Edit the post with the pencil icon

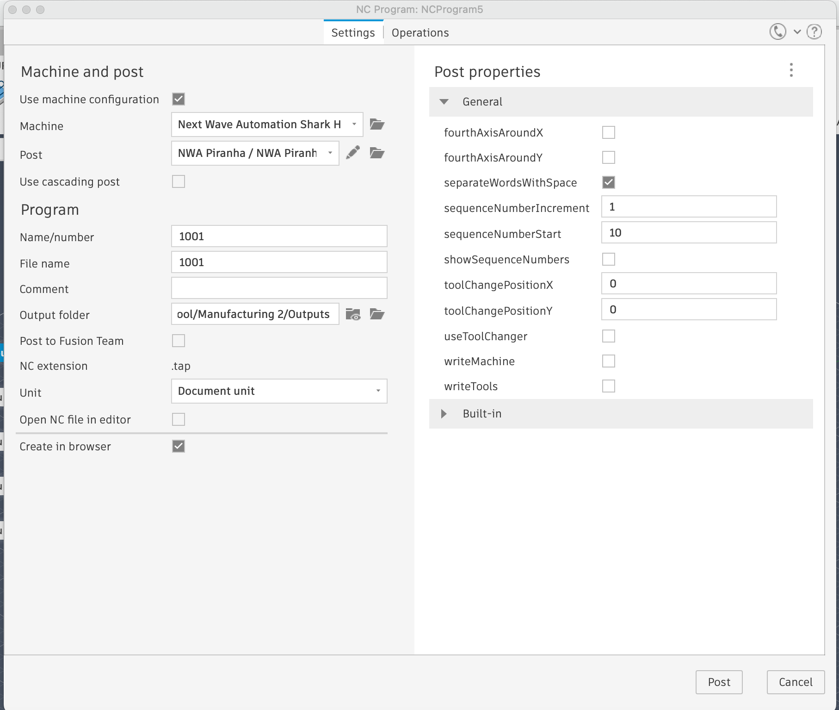point(353,153)
